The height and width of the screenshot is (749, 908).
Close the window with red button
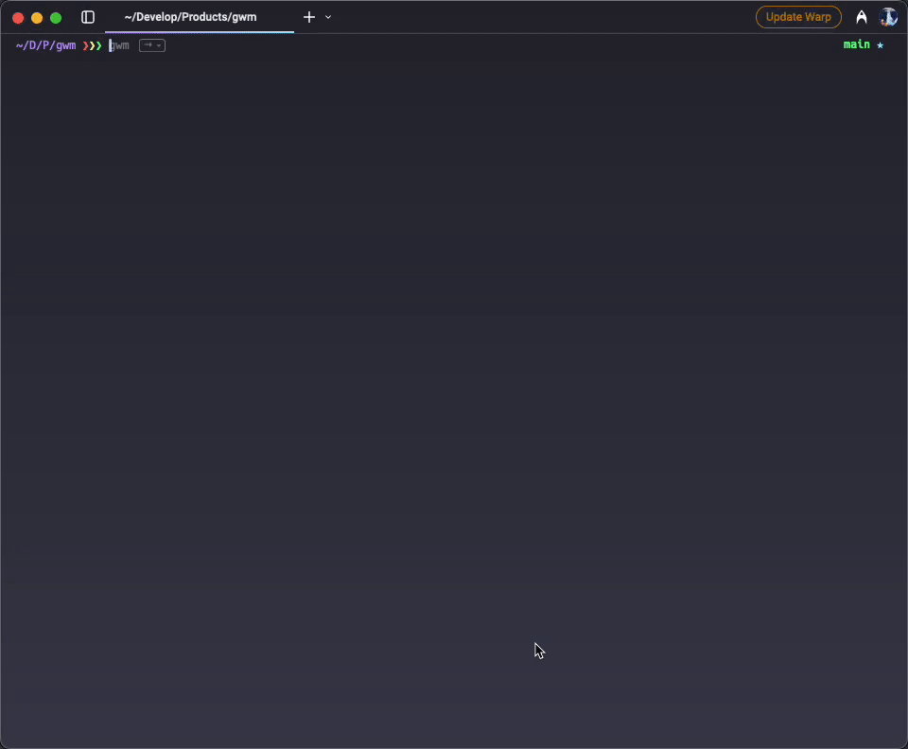coord(18,18)
